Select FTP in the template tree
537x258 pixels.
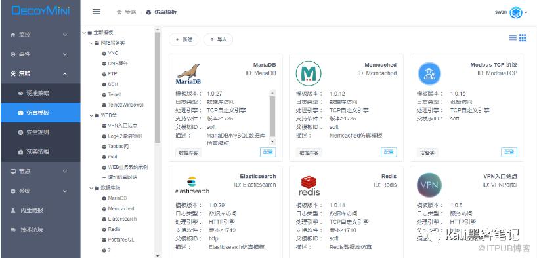(x=112, y=74)
